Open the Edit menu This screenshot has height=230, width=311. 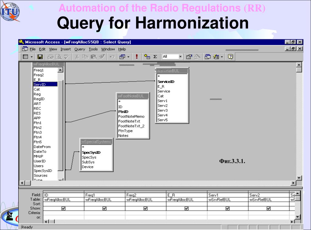click(42, 49)
